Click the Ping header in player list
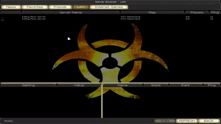This screenshot has height=124, width=221. click(x=212, y=85)
